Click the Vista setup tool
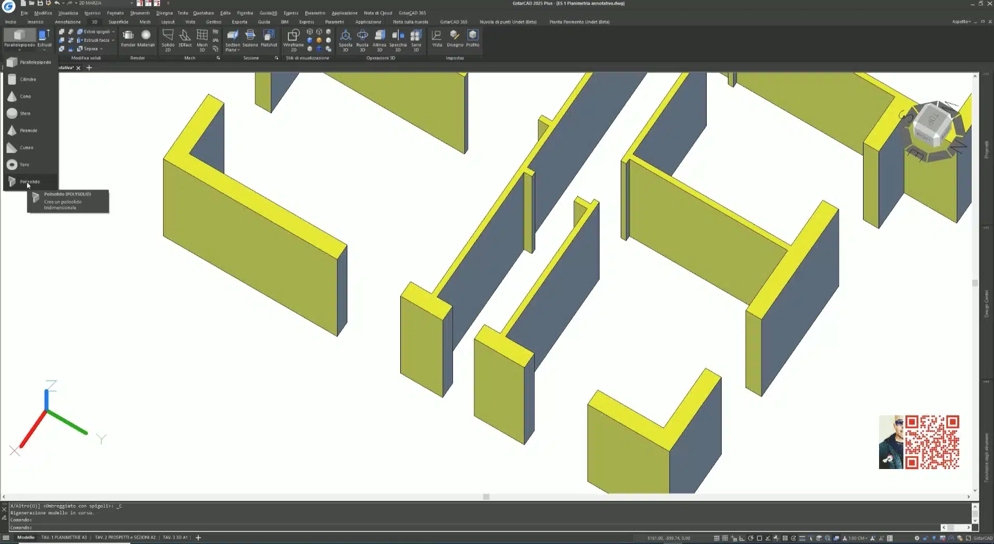The width and height of the screenshot is (994, 544). coord(437,38)
